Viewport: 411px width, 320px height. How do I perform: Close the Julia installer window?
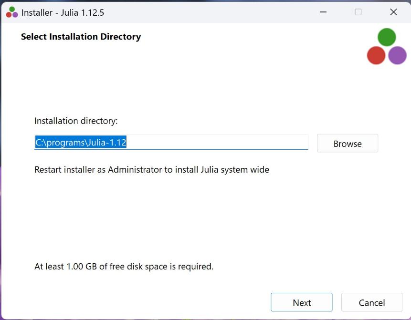pyautogui.click(x=393, y=12)
